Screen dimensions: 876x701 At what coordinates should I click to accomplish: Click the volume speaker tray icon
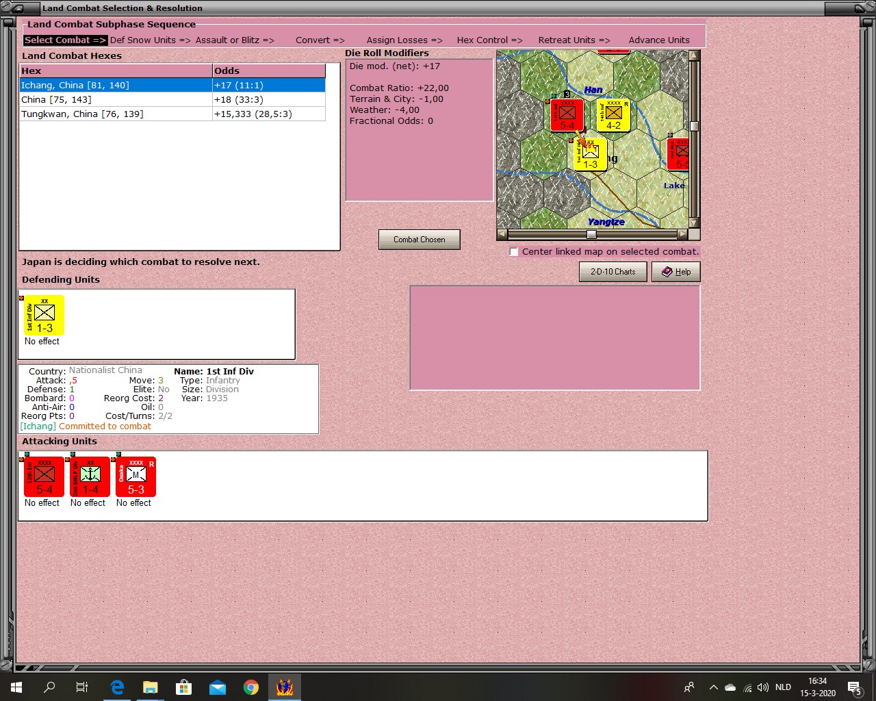click(763, 687)
